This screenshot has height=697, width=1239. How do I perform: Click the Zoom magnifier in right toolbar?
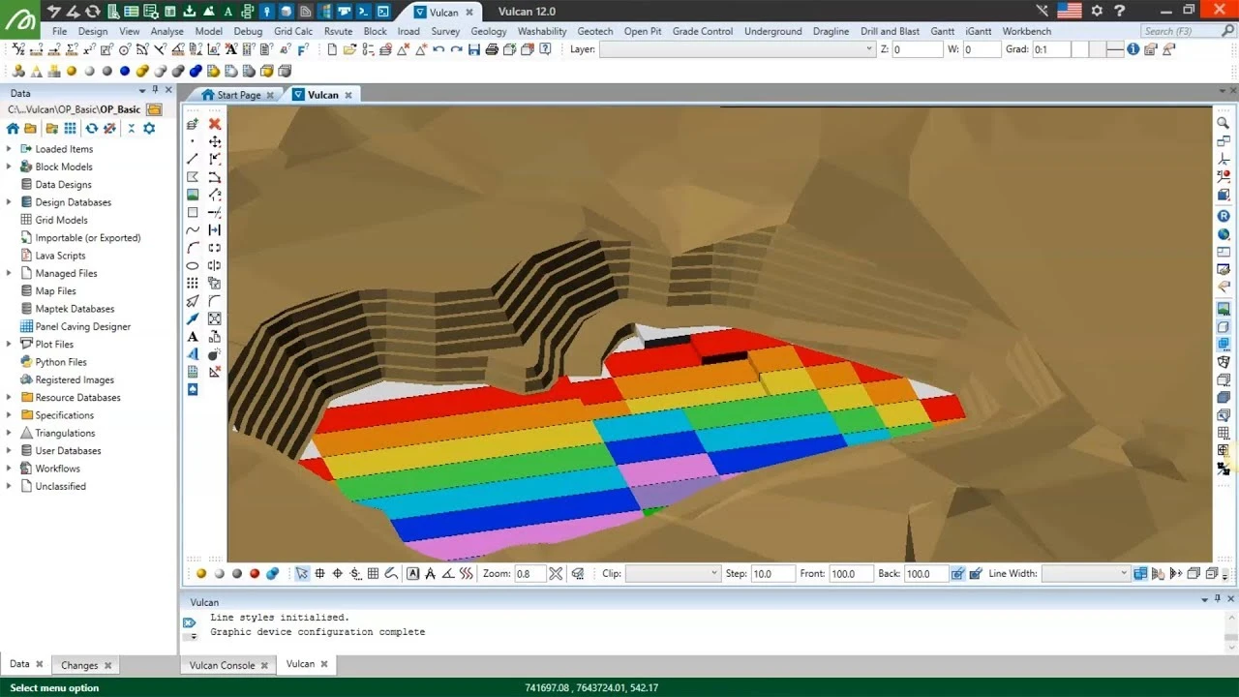coord(1224,123)
